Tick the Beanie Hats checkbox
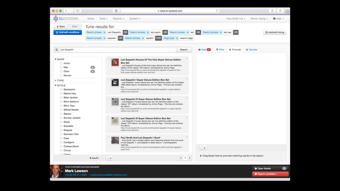340x191 pixels. 61,94
